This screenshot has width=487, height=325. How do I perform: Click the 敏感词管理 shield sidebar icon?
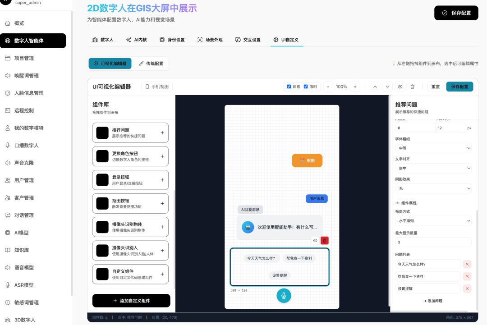(x=8, y=302)
